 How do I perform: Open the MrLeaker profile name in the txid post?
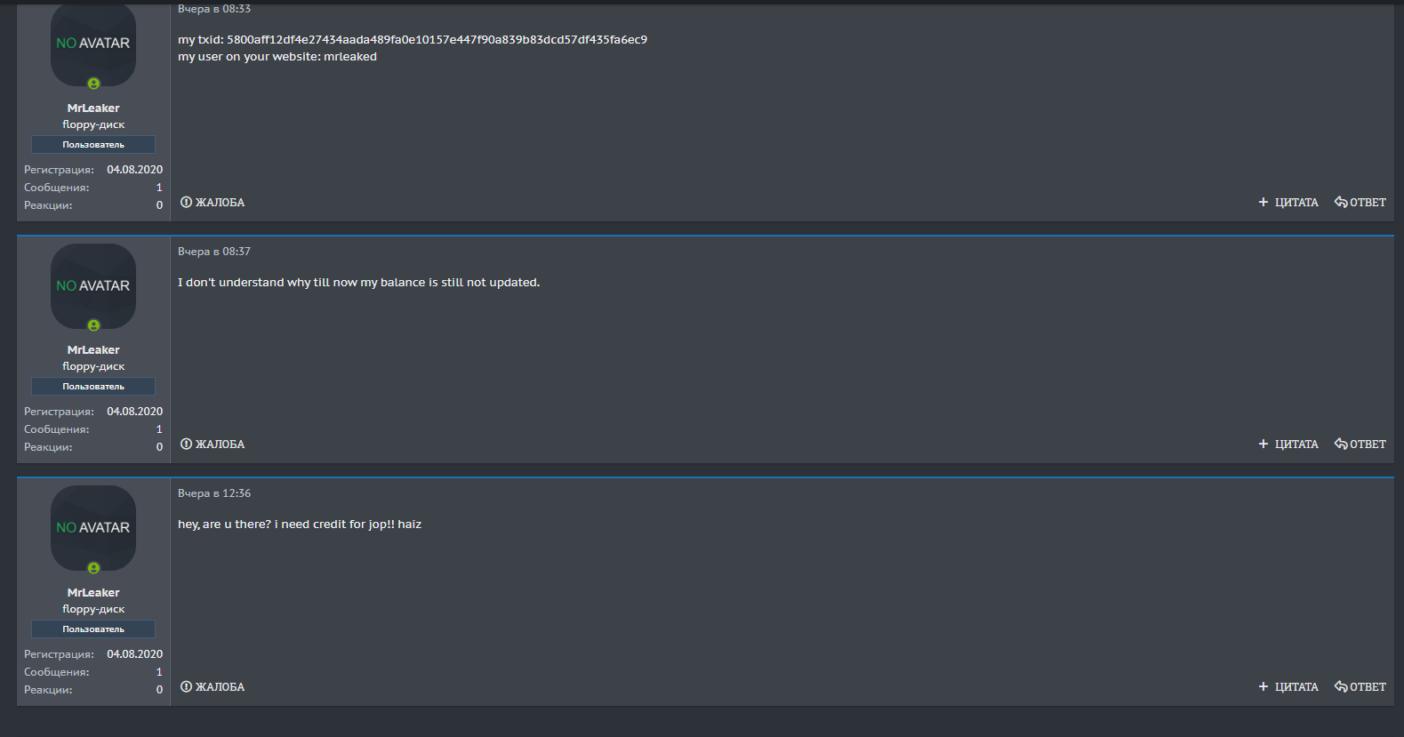tap(93, 108)
